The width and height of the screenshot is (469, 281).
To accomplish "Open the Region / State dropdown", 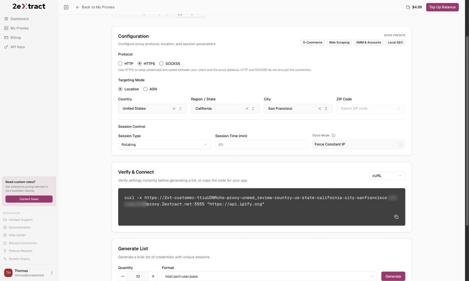I will pos(225,108).
